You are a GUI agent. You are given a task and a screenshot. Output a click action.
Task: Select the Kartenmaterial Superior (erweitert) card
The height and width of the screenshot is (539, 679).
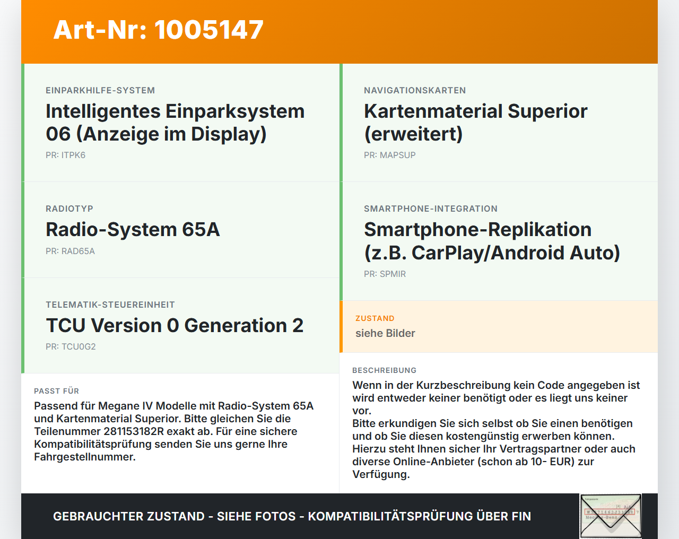click(499, 123)
